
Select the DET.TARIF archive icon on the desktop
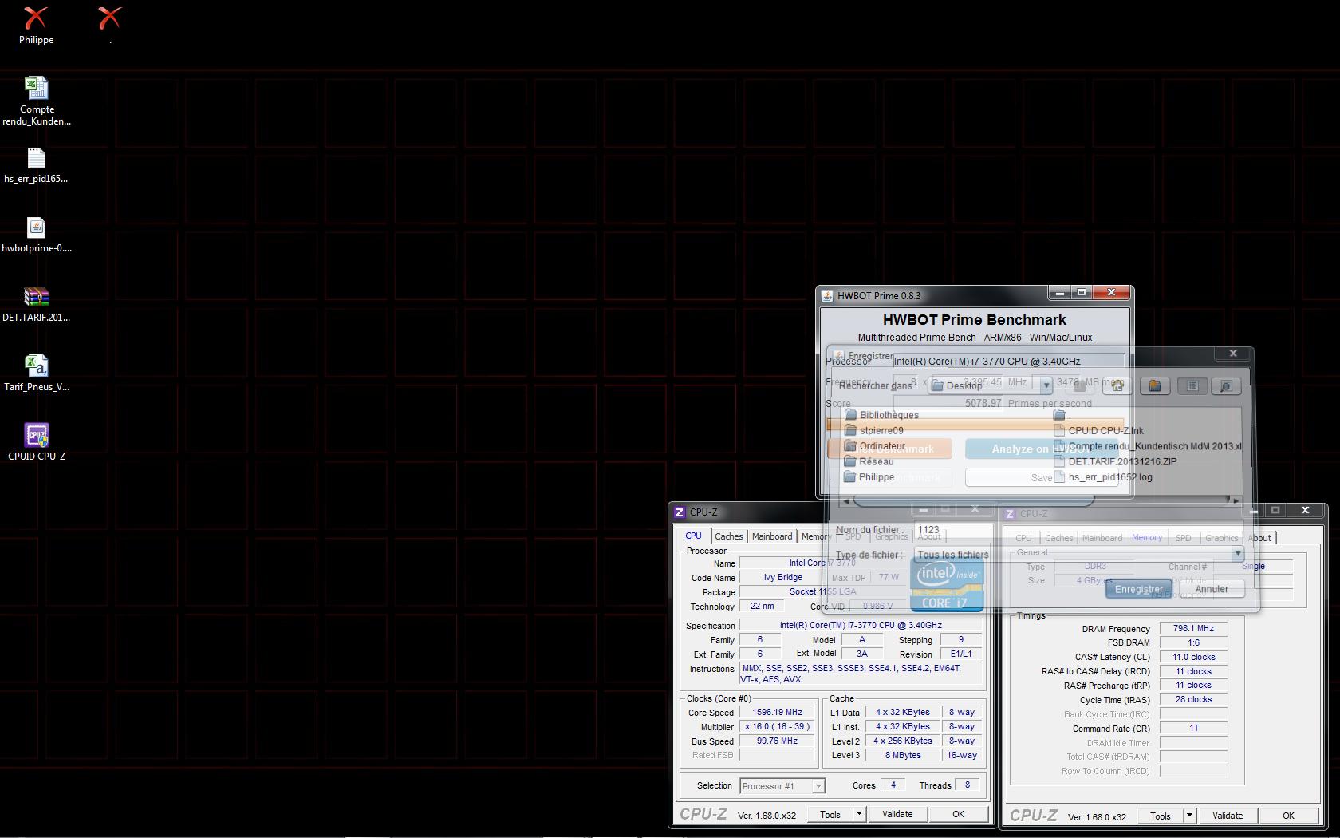pos(36,304)
